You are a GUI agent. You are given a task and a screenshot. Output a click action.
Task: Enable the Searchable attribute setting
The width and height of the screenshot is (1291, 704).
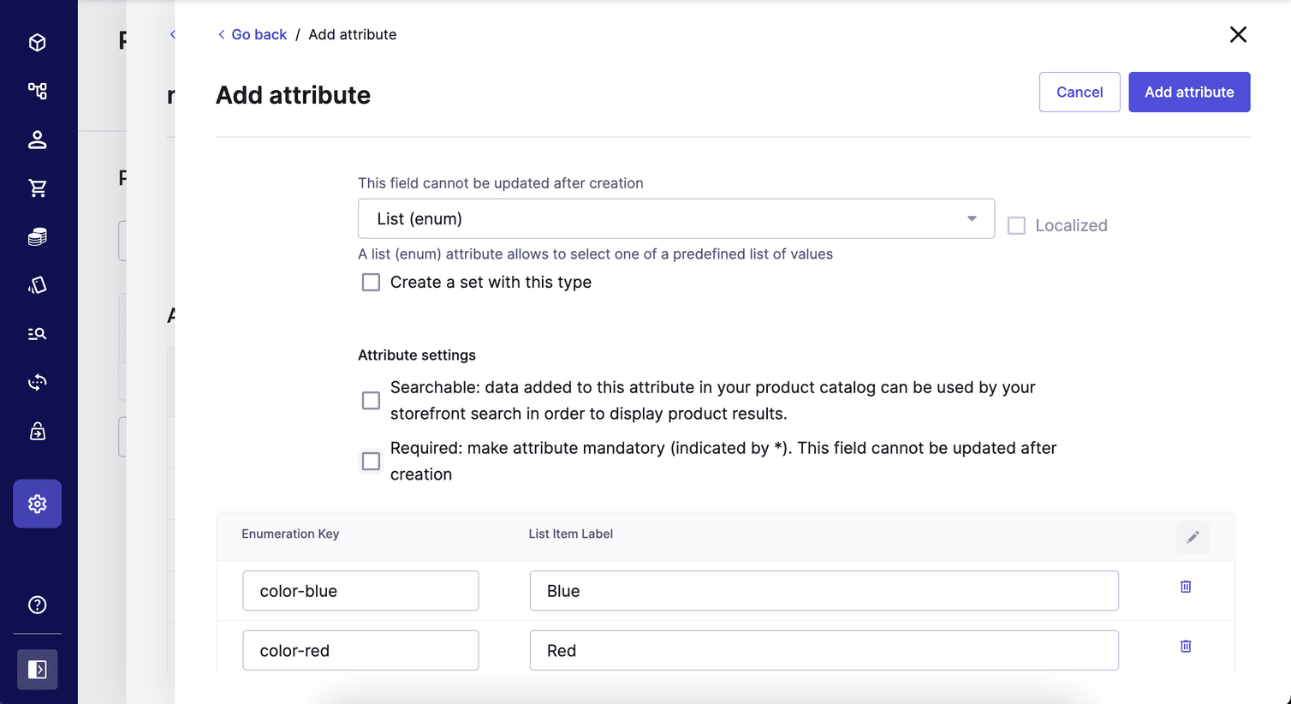371,400
